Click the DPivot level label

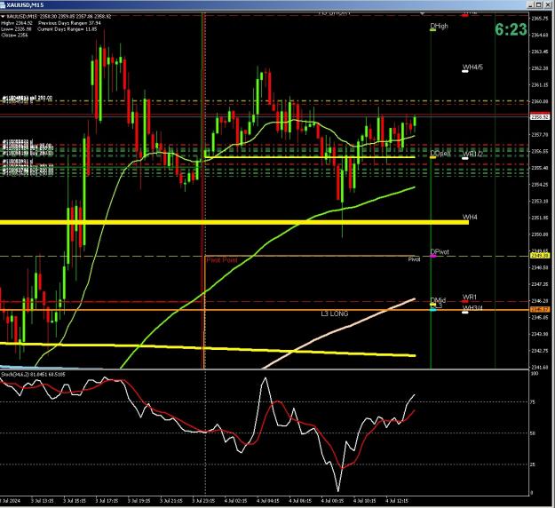point(440,252)
